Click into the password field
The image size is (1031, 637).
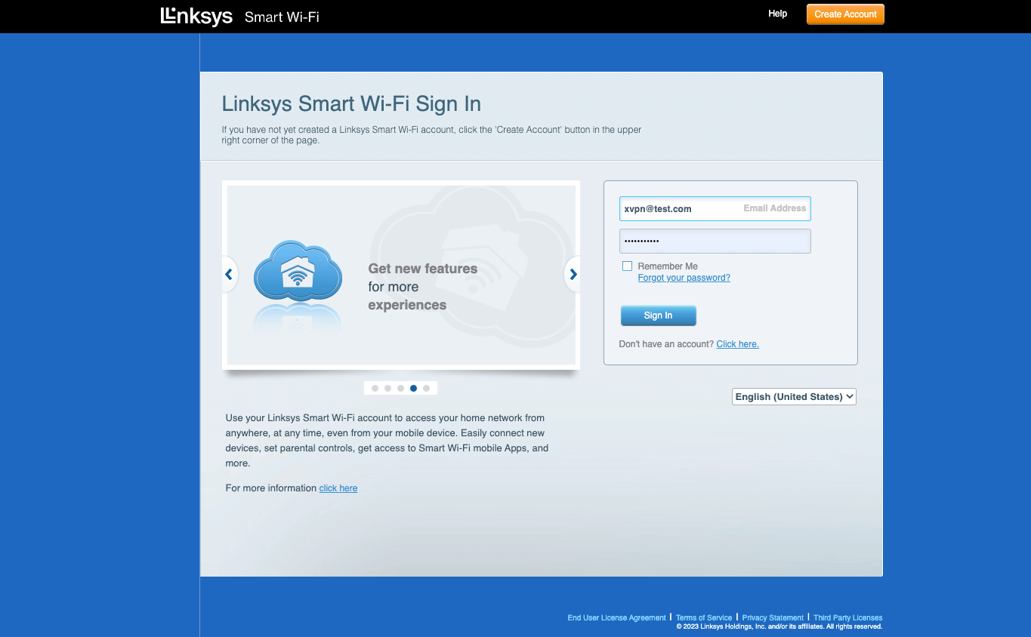click(x=715, y=242)
